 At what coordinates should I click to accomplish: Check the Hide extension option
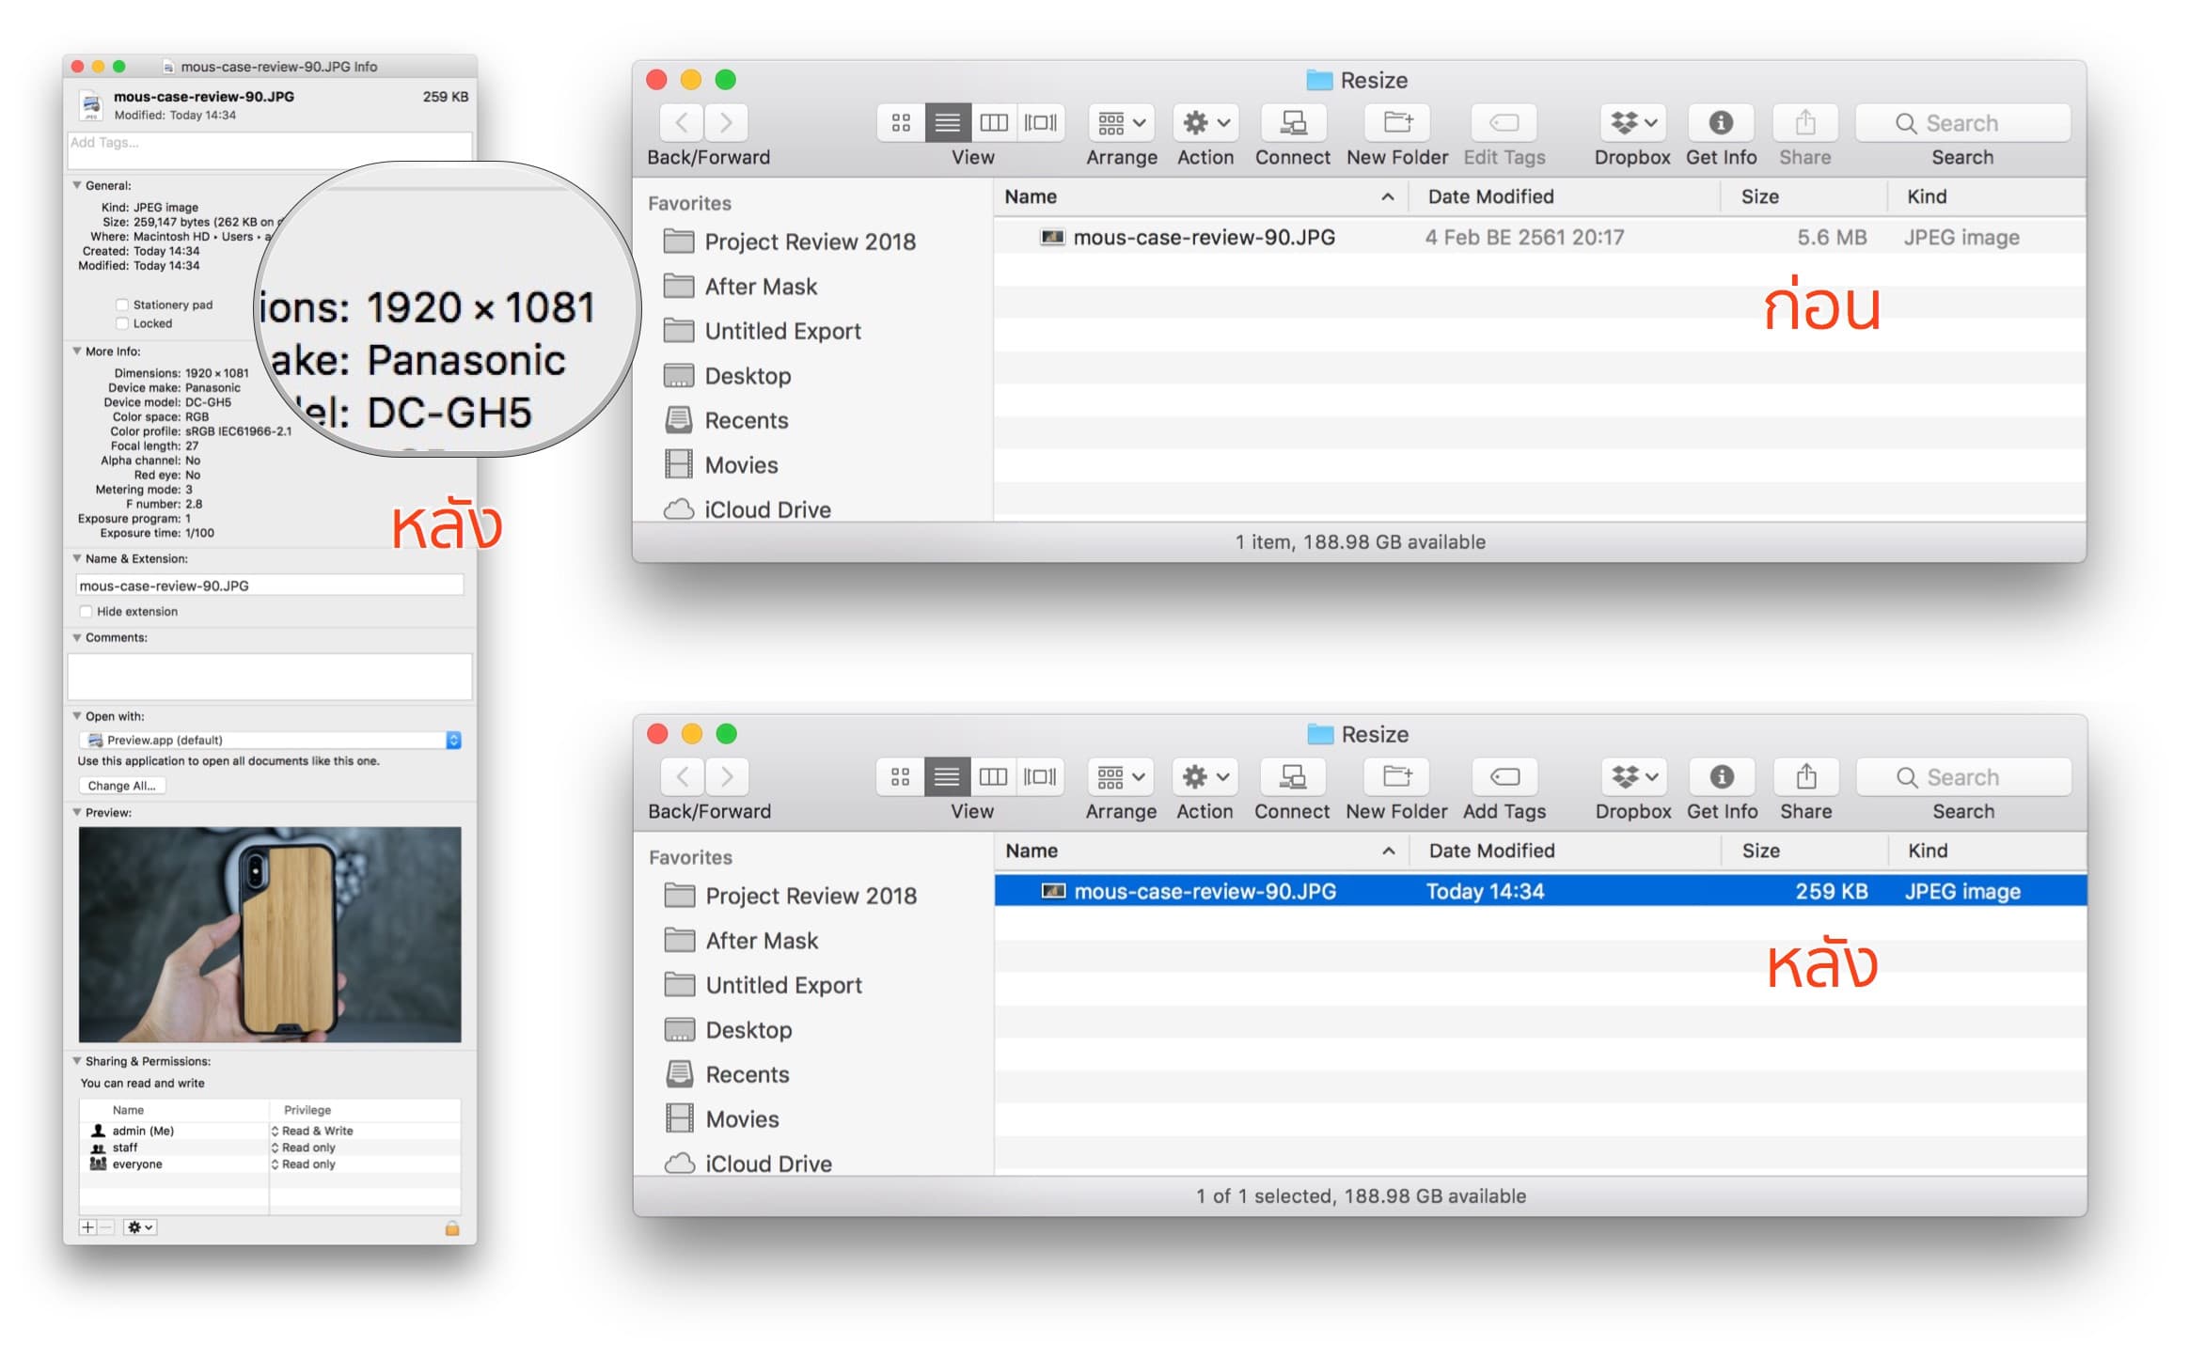87,611
